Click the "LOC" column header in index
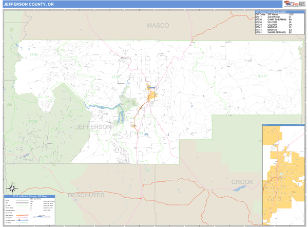 coord(291,14)
